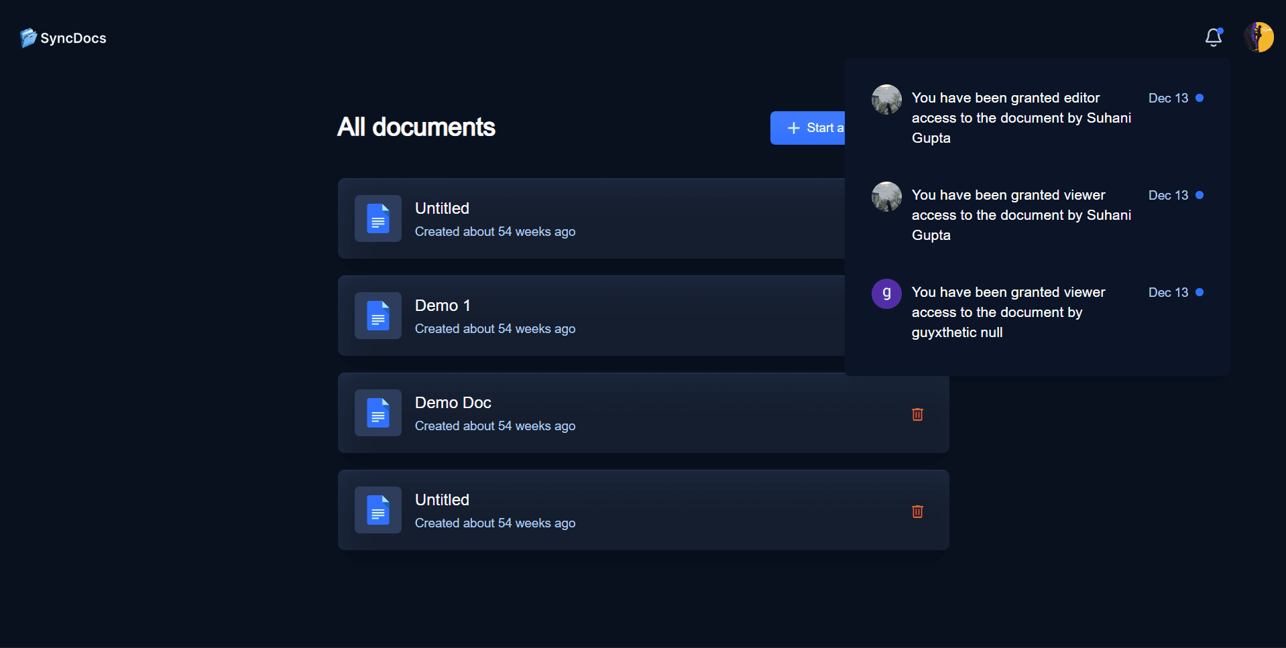Screen dimensions: 1286x648
Task: Open the bottom Untitled document title
Action: point(442,500)
